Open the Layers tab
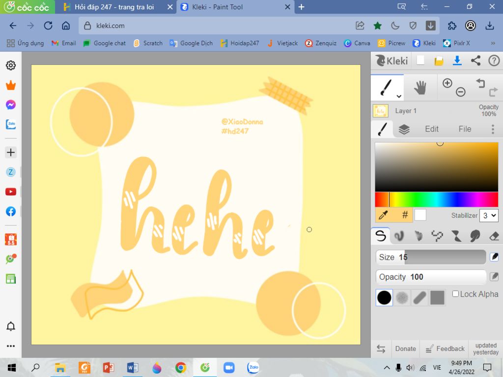The height and width of the screenshot is (377, 503). [404, 129]
